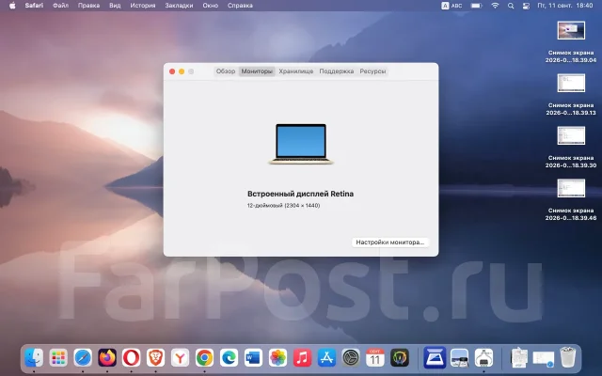Screen dimensions: 602x376
Task: Open Launchpad in the Dock
Action: point(58,357)
